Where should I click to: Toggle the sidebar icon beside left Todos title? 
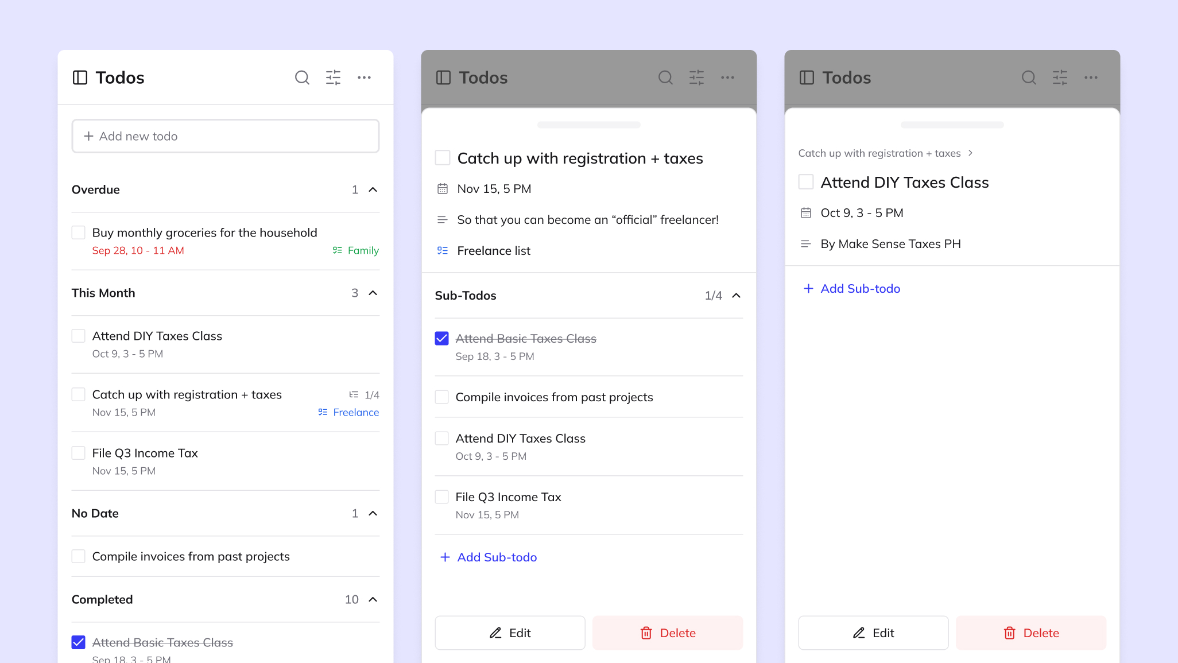pyautogui.click(x=80, y=77)
